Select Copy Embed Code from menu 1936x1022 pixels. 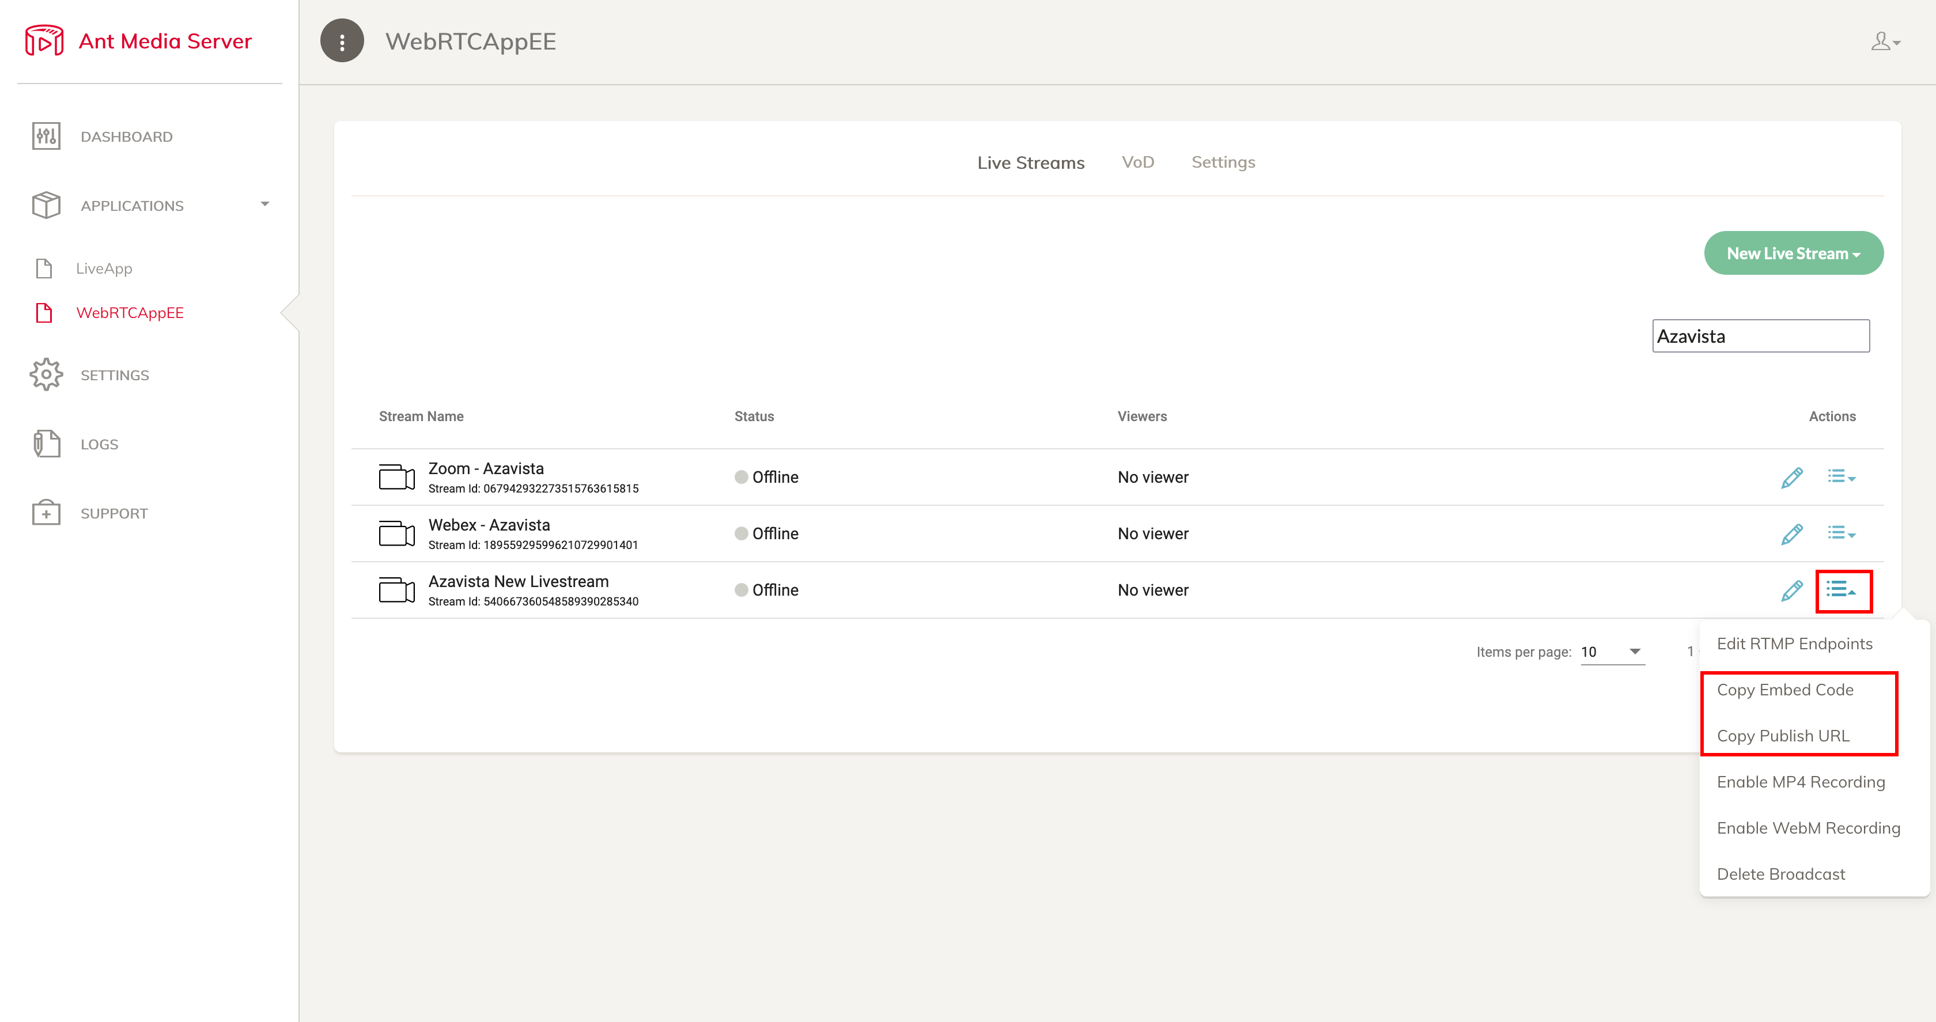pyautogui.click(x=1785, y=690)
